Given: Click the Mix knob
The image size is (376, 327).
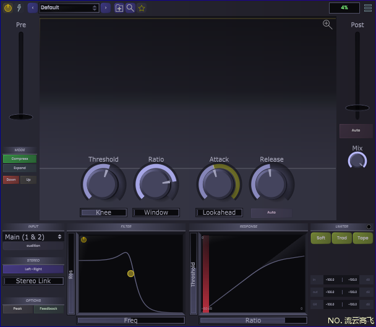Looking at the screenshot, I should coord(357,161).
